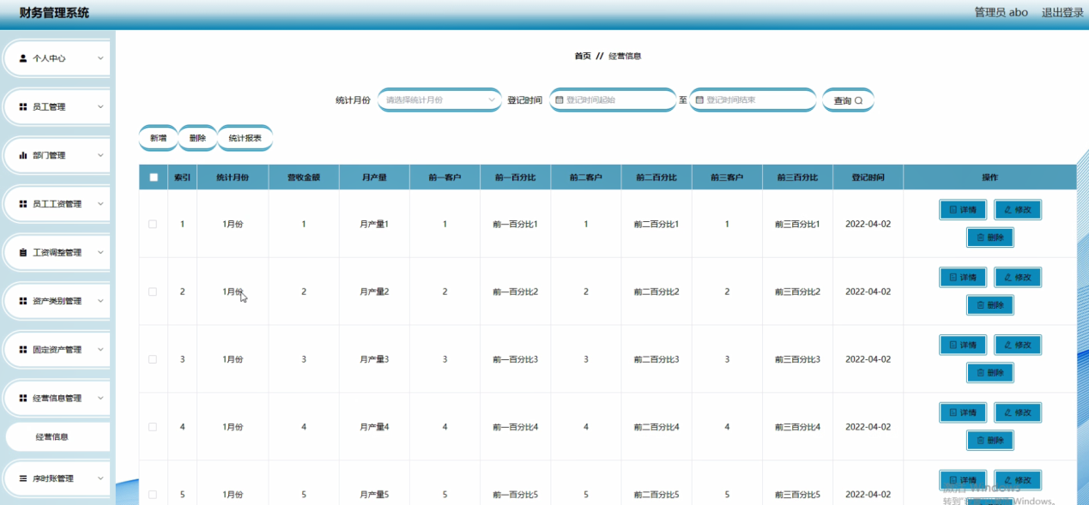Open the 经营信息 submenu item
The height and width of the screenshot is (505, 1089).
(x=57, y=437)
